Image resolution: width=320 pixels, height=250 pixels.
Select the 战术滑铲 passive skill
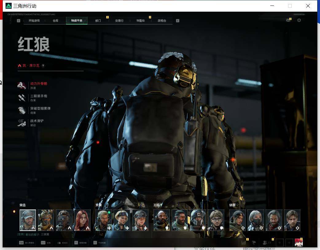[x=31, y=123]
